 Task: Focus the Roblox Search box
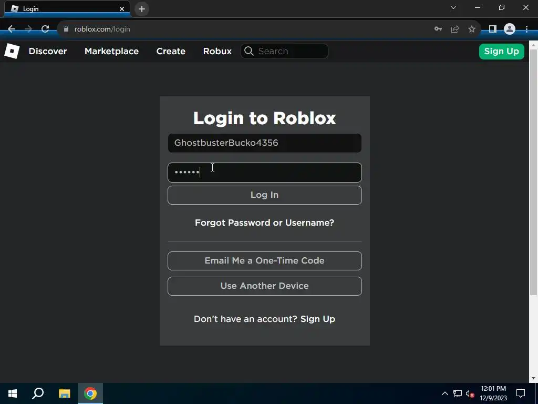point(284,51)
